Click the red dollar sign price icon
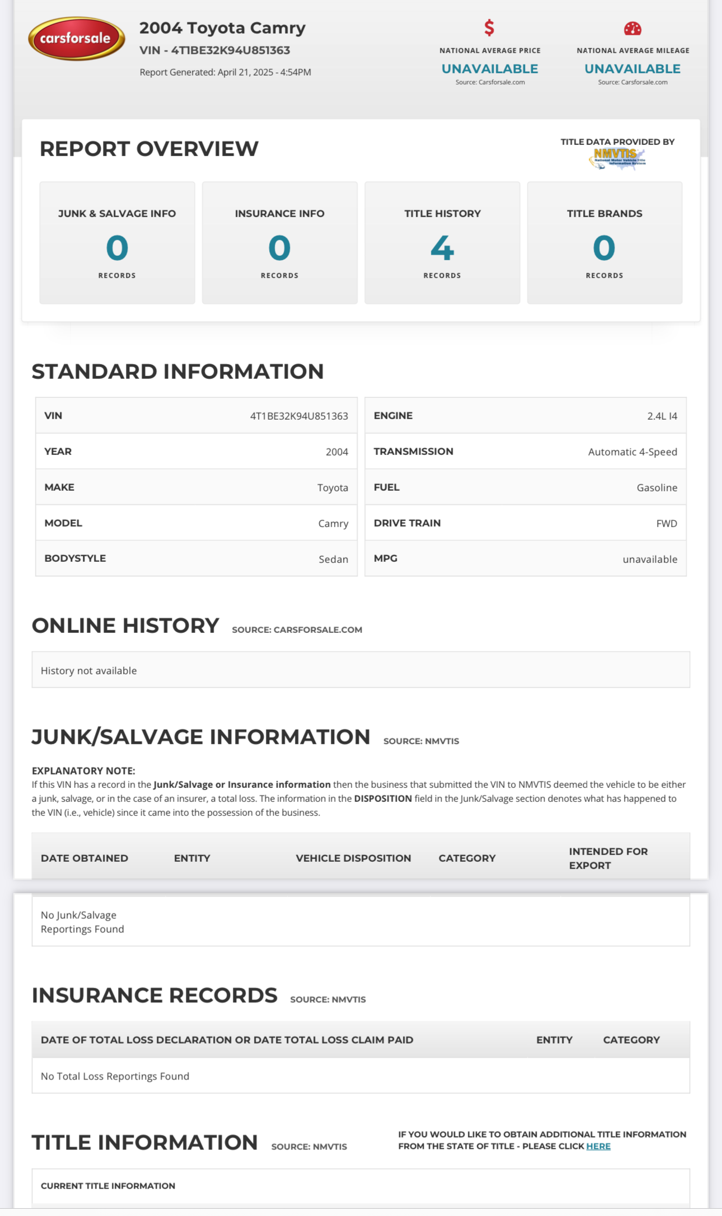The image size is (722, 1216). 489,27
